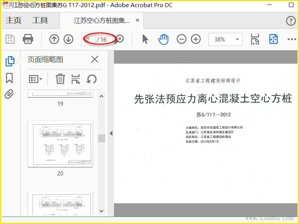Click the Save file icon
The width and height of the screenshot is (299, 224).
point(10,39)
